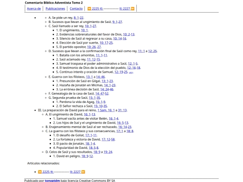
Task: Open verse 11: 1 for Batalla con los amonitas
Action: click(99, 55)
